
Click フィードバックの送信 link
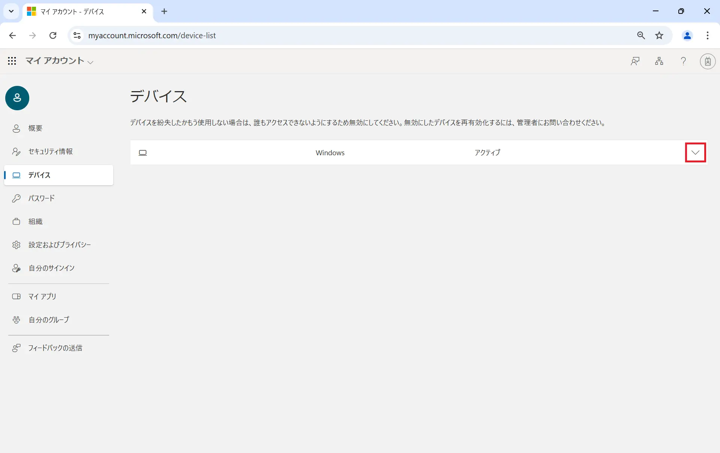coord(55,348)
